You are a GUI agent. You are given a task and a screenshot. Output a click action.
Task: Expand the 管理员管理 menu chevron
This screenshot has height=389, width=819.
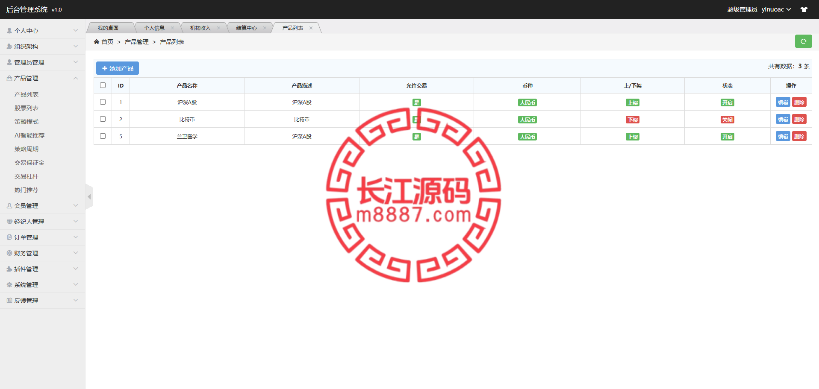(x=76, y=62)
